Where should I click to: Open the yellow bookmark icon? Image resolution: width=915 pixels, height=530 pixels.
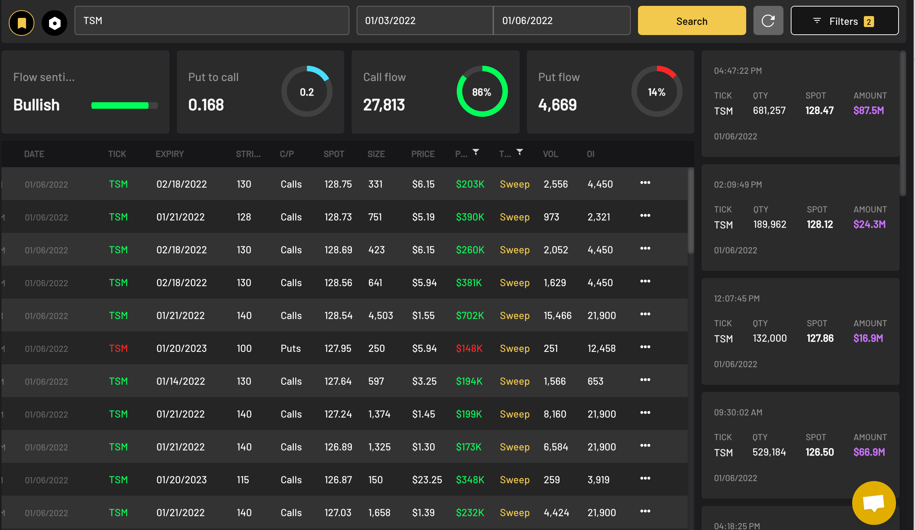click(x=22, y=23)
